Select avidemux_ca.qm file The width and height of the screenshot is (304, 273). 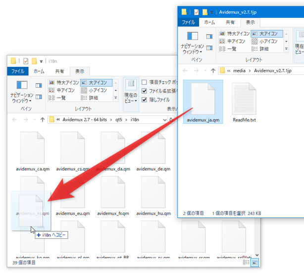pos(33,152)
